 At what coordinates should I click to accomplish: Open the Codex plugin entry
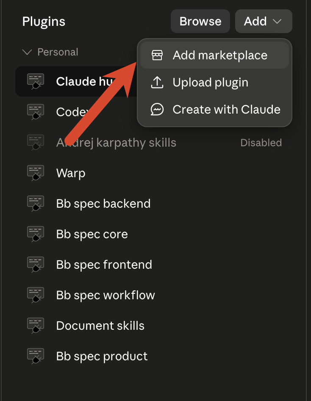click(x=77, y=112)
